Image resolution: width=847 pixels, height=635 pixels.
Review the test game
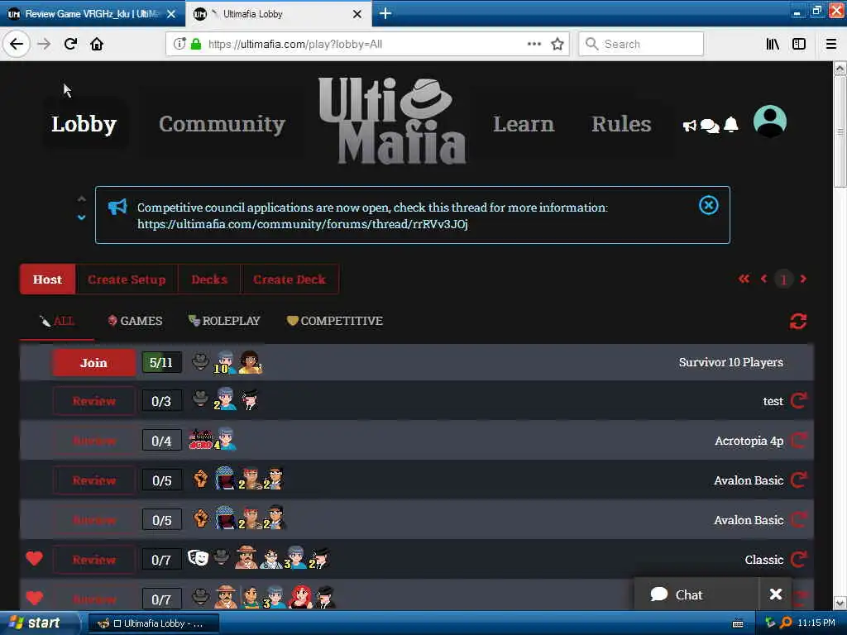tap(94, 401)
